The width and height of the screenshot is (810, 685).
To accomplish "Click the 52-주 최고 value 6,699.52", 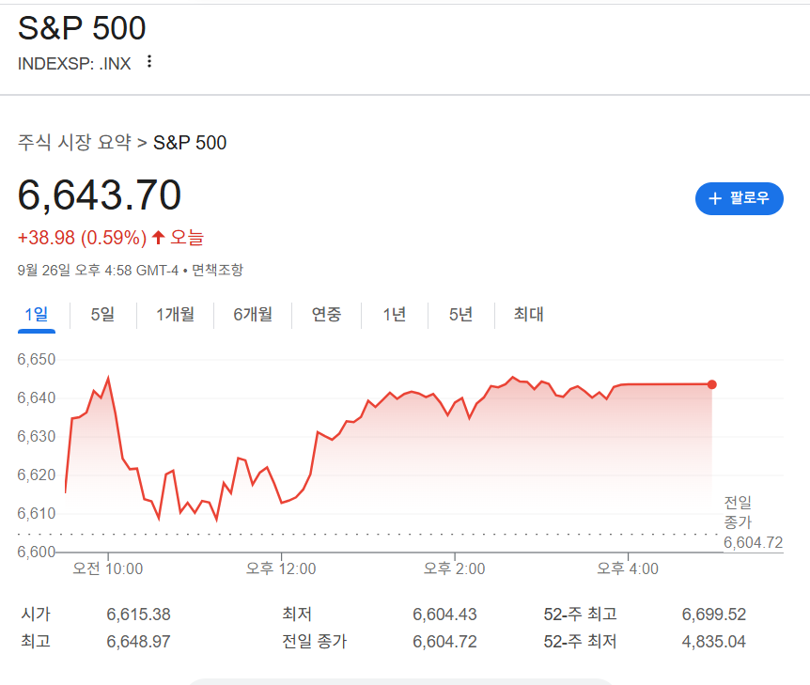I will click(x=714, y=614).
